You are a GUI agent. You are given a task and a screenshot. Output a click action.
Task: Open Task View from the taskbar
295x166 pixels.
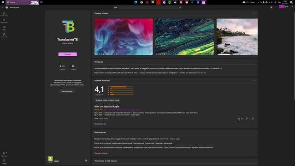41,2
